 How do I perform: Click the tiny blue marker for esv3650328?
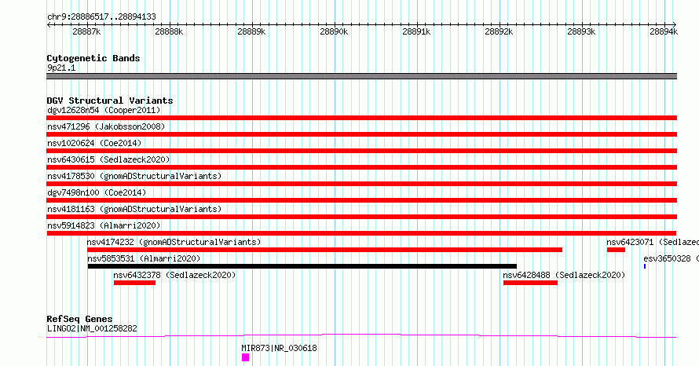(x=645, y=266)
